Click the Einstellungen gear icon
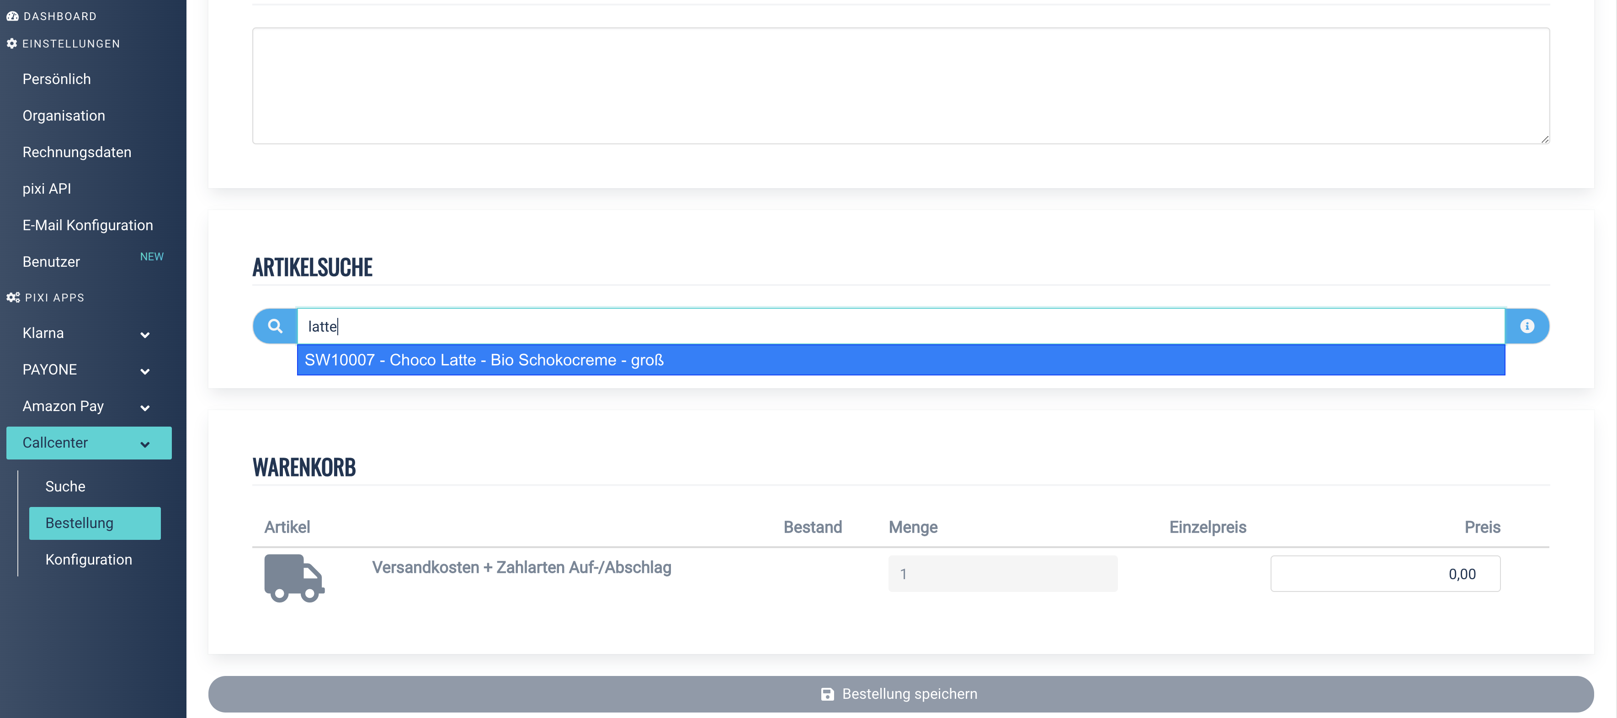Viewport: 1617px width, 718px height. tap(11, 44)
